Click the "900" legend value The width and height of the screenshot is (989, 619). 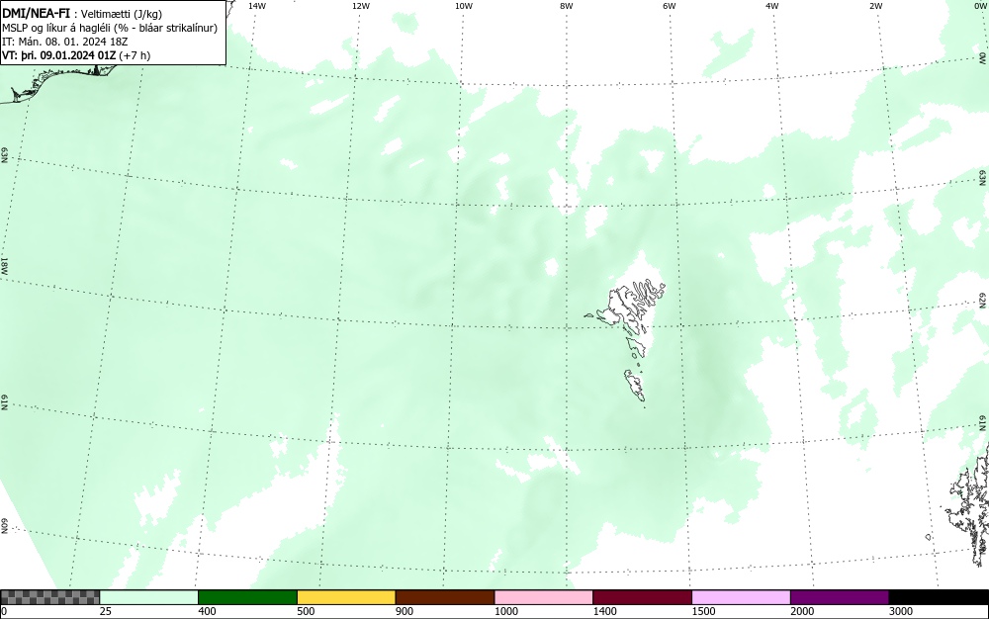point(405,611)
